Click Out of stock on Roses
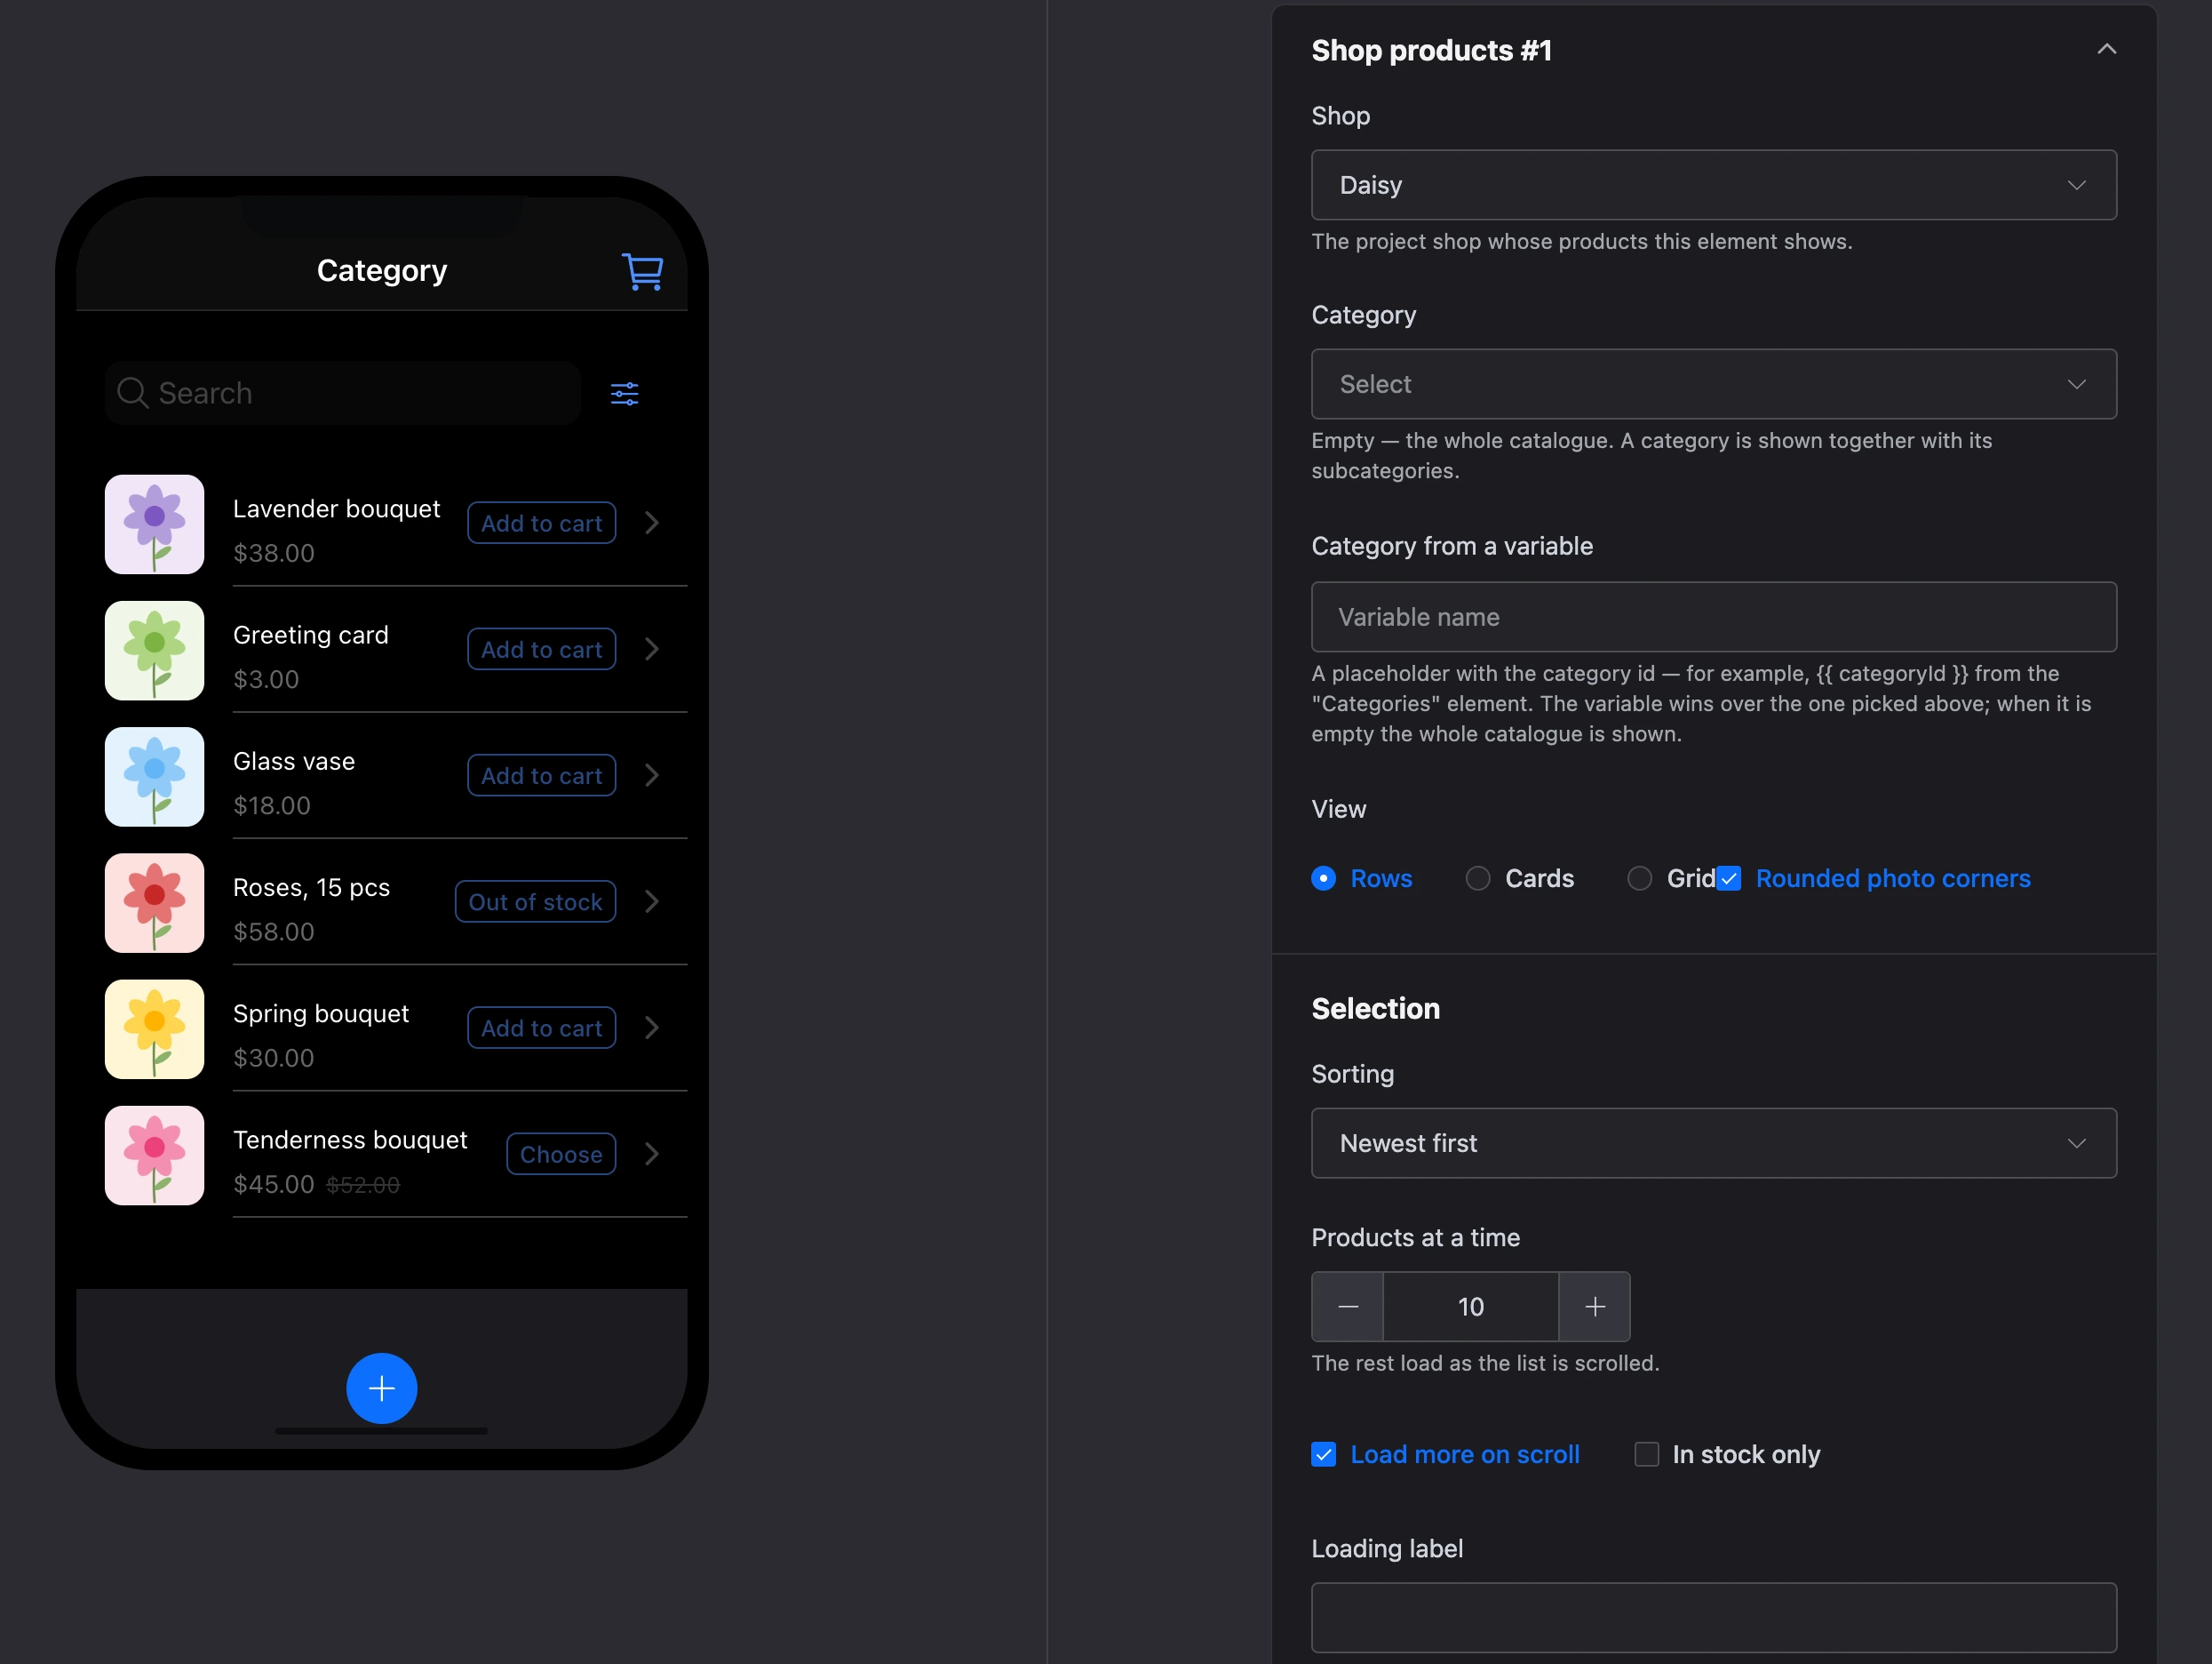 tap(535, 900)
